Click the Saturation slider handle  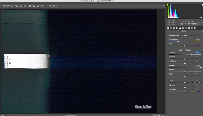tap(185, 92)
